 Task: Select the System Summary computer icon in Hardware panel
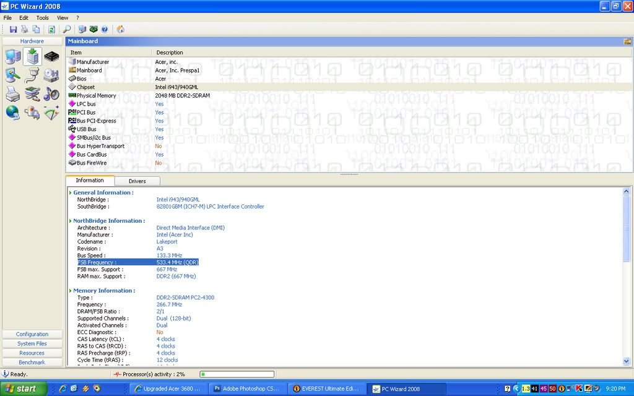coord(13,56)
